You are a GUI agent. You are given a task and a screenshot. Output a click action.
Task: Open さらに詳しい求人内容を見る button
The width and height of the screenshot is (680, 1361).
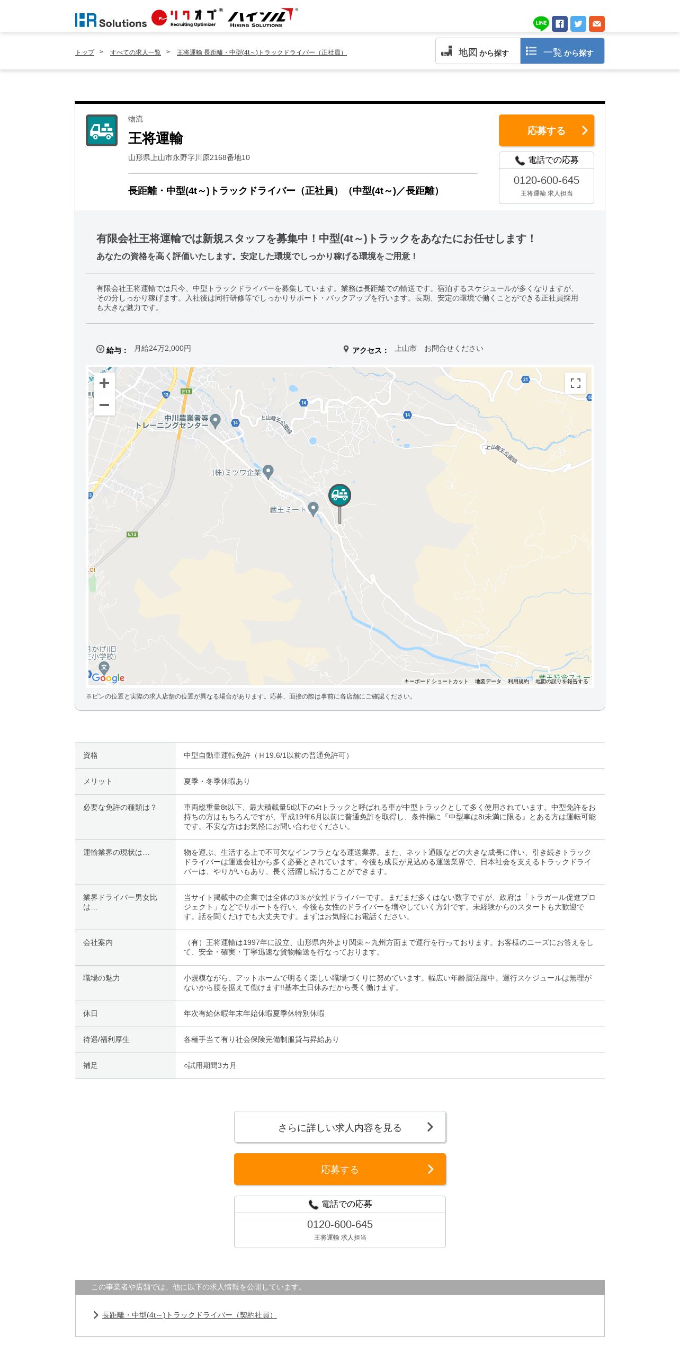pyautogui.click(x=340, y=1127)
